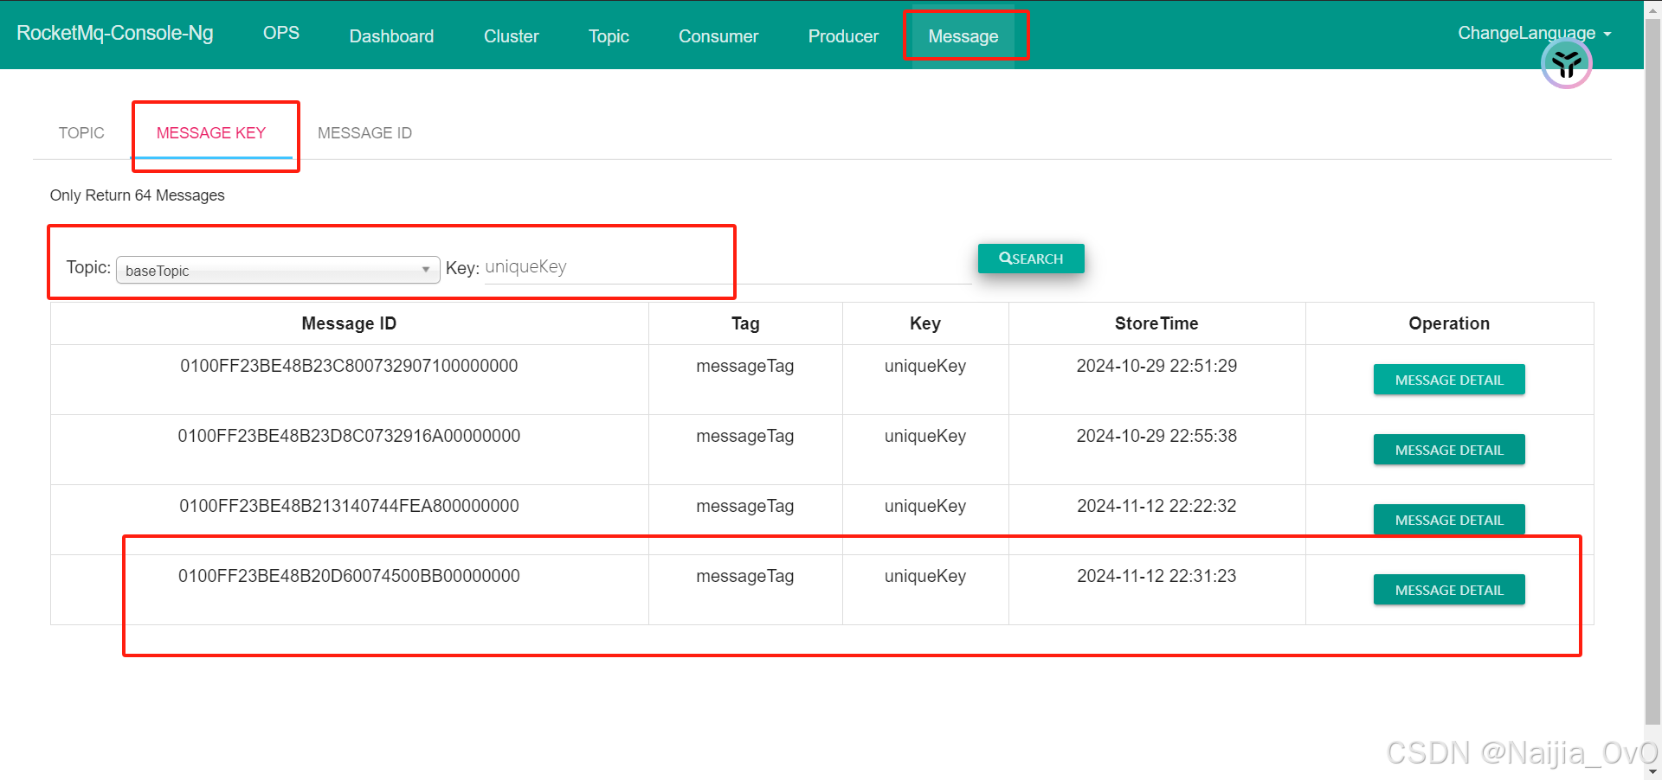
Task: Switch to the TOPIC tab
Action: pos(81,133)
